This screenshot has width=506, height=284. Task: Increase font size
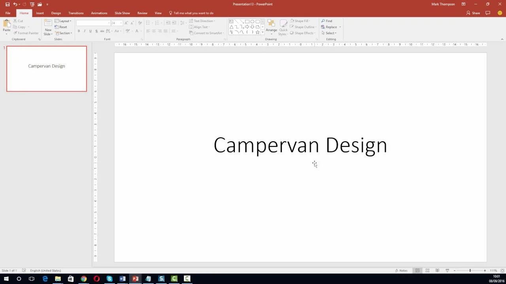click(x=126, y=23)
